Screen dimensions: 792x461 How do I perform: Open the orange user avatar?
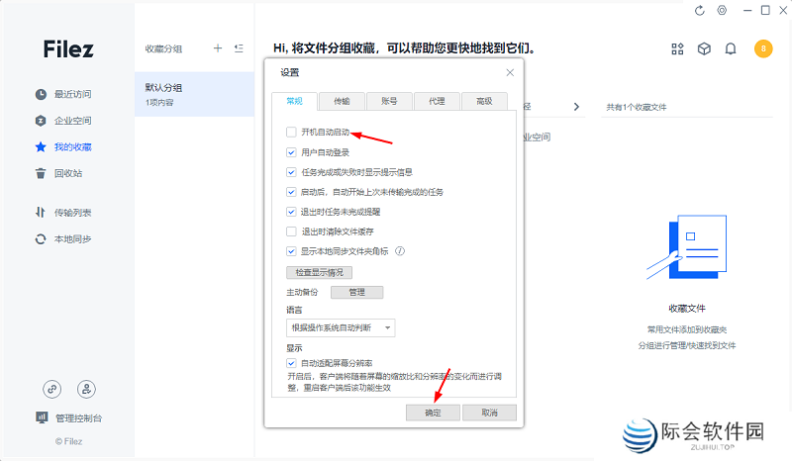(763, 48)
